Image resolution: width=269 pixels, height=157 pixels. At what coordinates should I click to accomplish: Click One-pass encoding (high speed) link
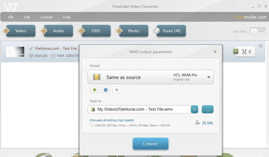[x=112, y=120]
